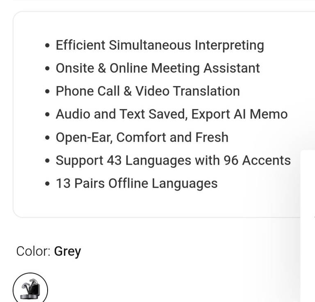Image resolution: width=315 pixels, height=302 pixels.
Task: Select "Open-Ear, Comfort and Fresh" bullet
Action: point(142,137)
